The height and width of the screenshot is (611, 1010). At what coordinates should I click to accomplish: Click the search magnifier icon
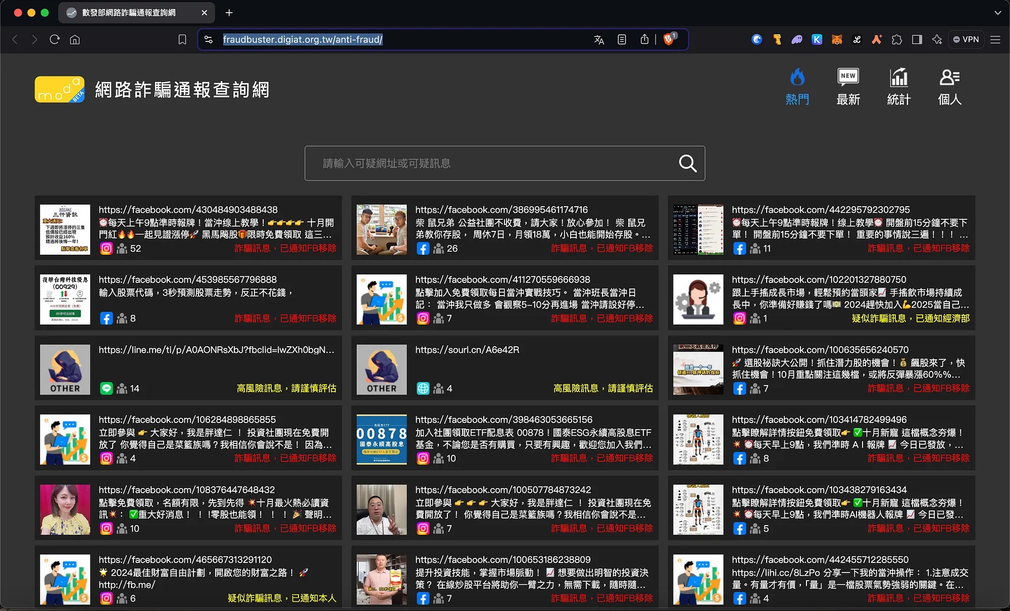(687, 163)
